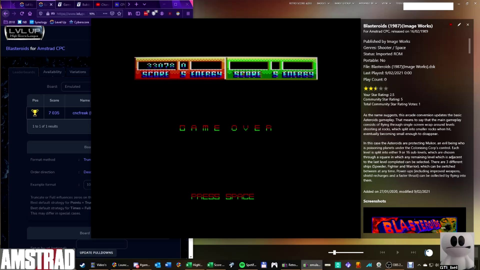
Task: Open the cncfreak player name link
Action: click(80, 113)
